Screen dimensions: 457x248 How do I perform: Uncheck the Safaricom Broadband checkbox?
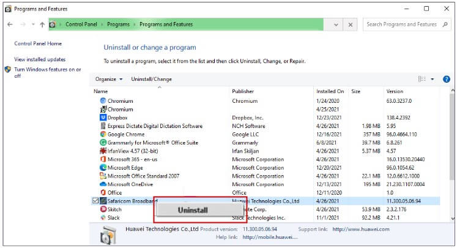pos(95,201)
